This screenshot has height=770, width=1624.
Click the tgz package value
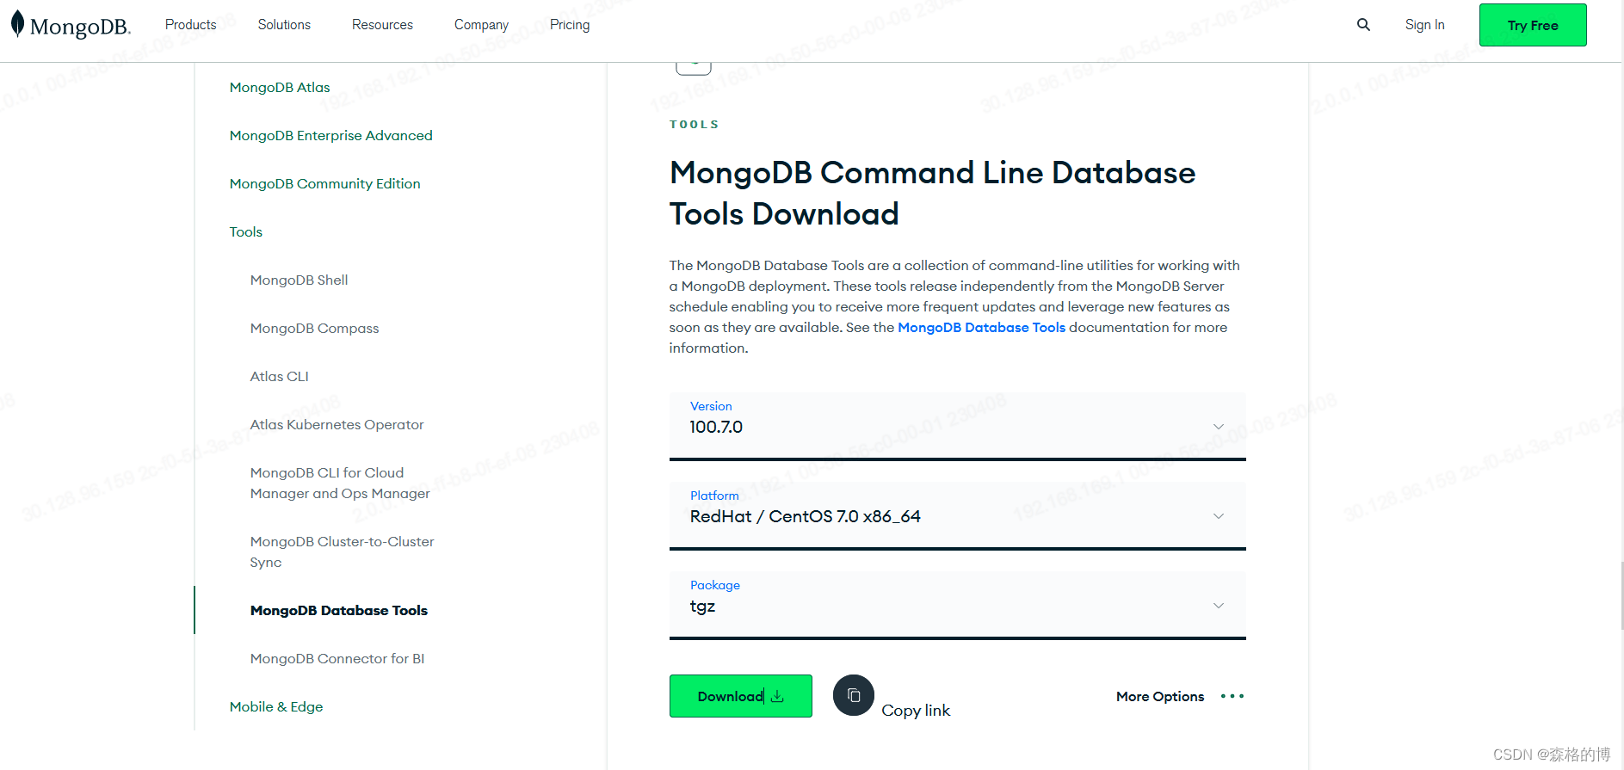pos(702,606)
